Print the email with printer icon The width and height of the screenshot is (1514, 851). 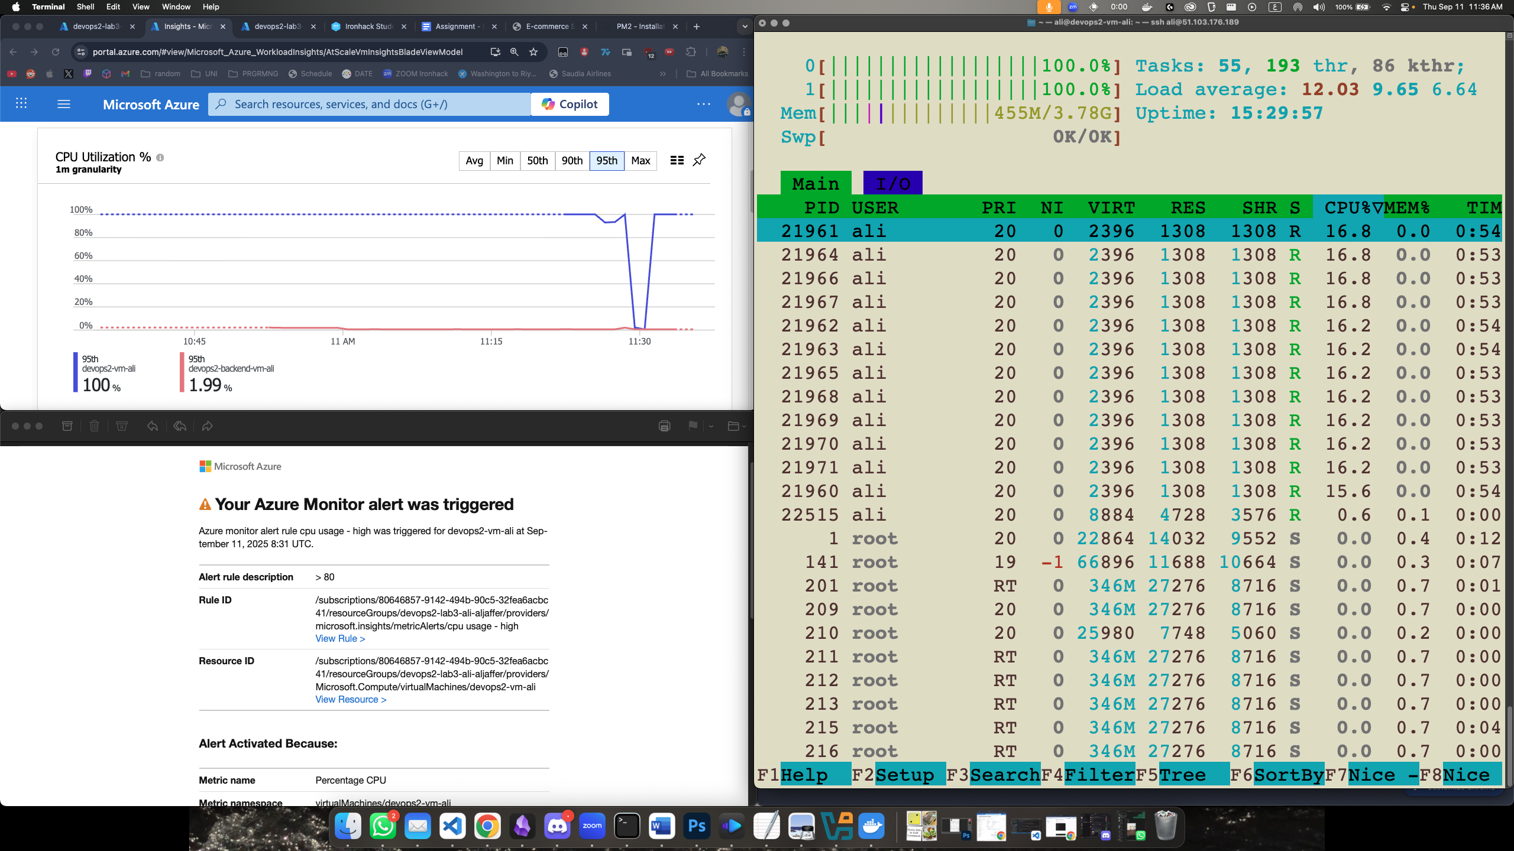(664, 426)
